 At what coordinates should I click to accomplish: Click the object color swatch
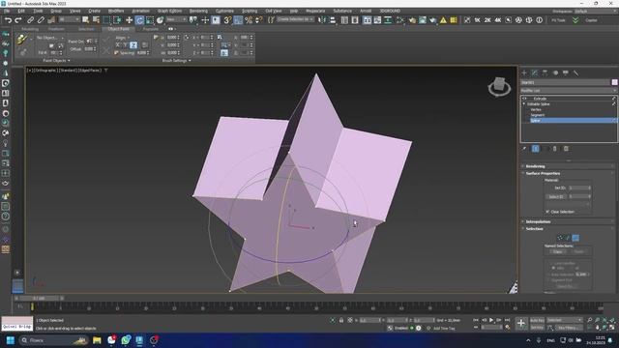pos(615,82)
